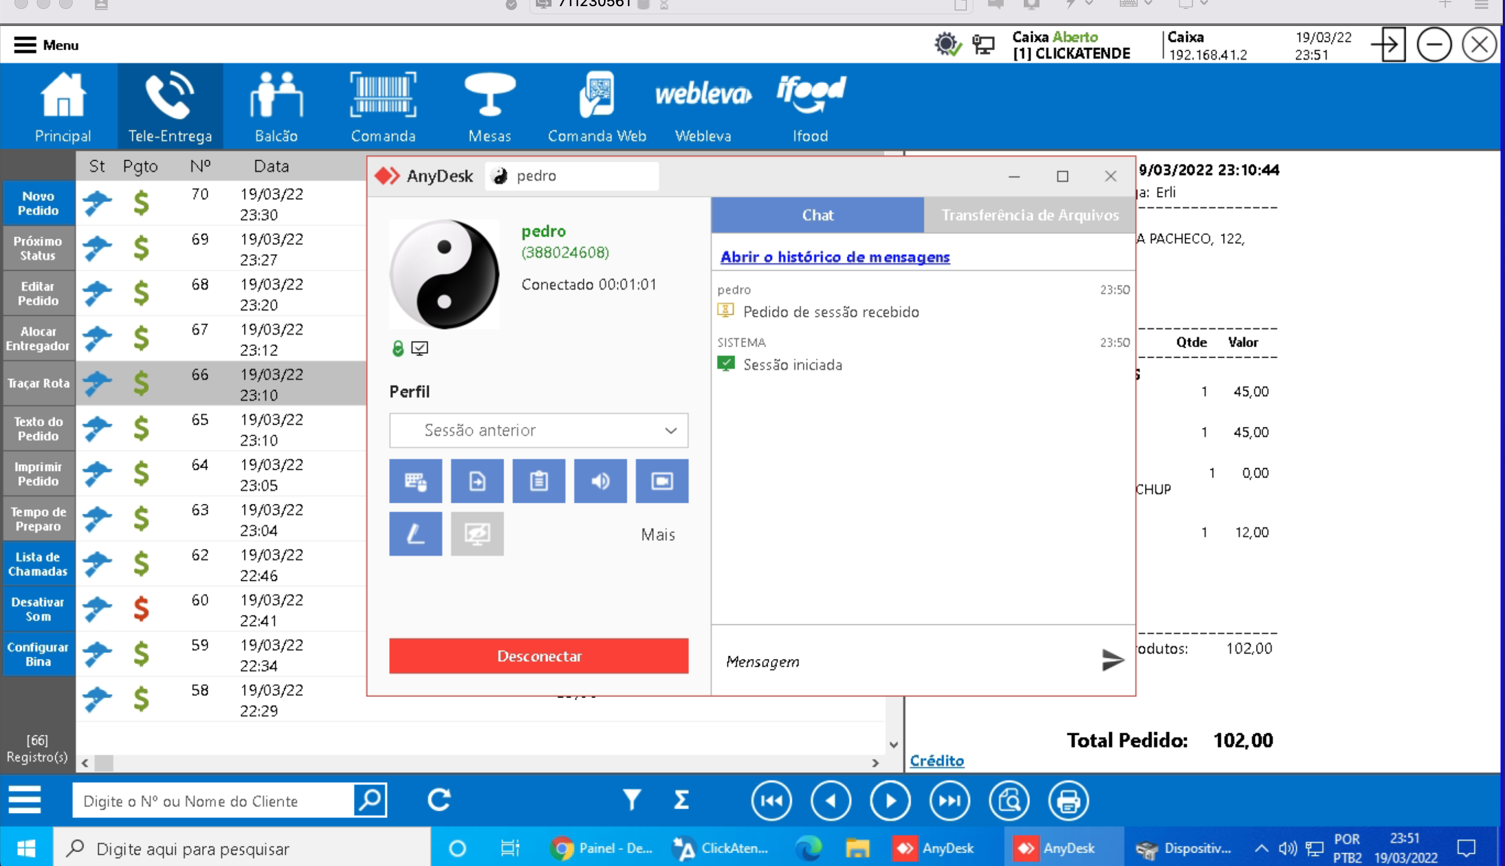Screen dimensions: 1505x866
Task: Expand the Sessão anterior profile dropdown
Action: tap(538, 430)
